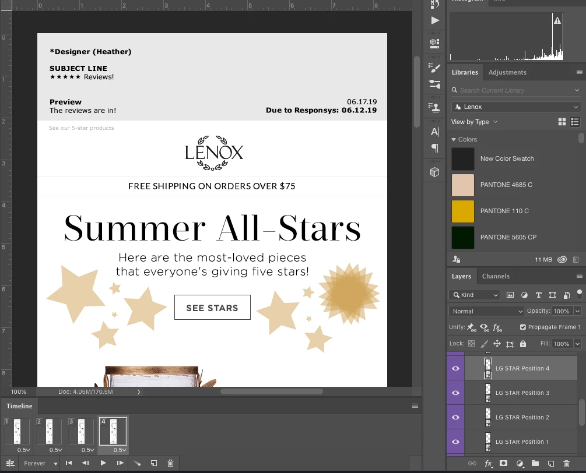Screen dimensions: 586x473
Task: Hide the LG STAR Position 4 layer
Action: tap(455, 369)
